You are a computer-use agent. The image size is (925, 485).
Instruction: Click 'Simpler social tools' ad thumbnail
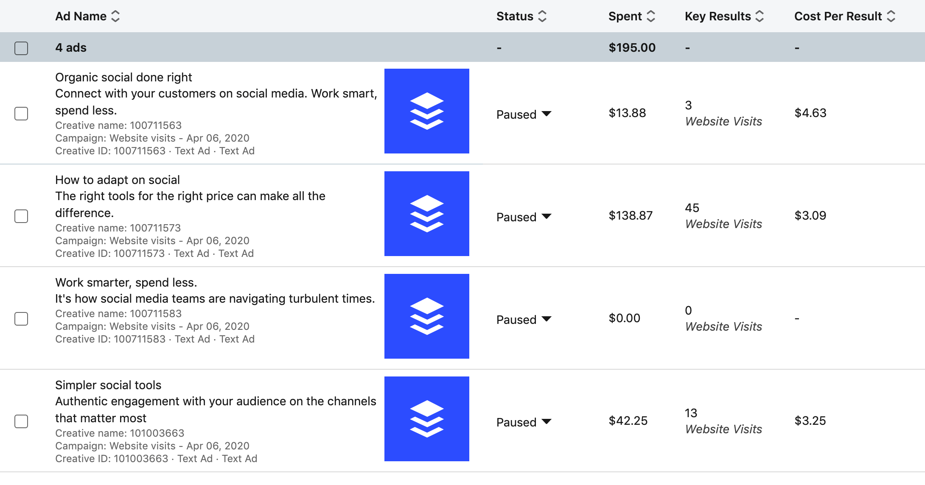pos(426,419)
